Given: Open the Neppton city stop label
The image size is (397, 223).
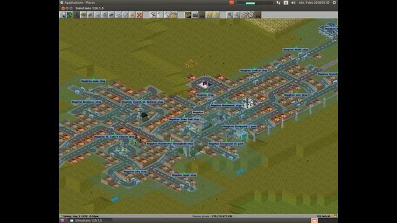Looking at the screenshot, I should point(135,172).
